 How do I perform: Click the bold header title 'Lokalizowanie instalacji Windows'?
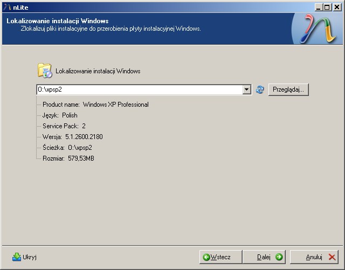pos(58,21)
